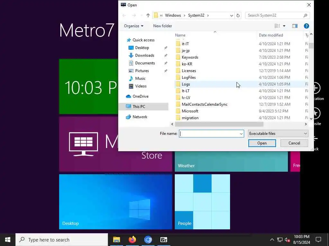329x246 pixels.
Task: Open the Organize menu
Action: 134,26
